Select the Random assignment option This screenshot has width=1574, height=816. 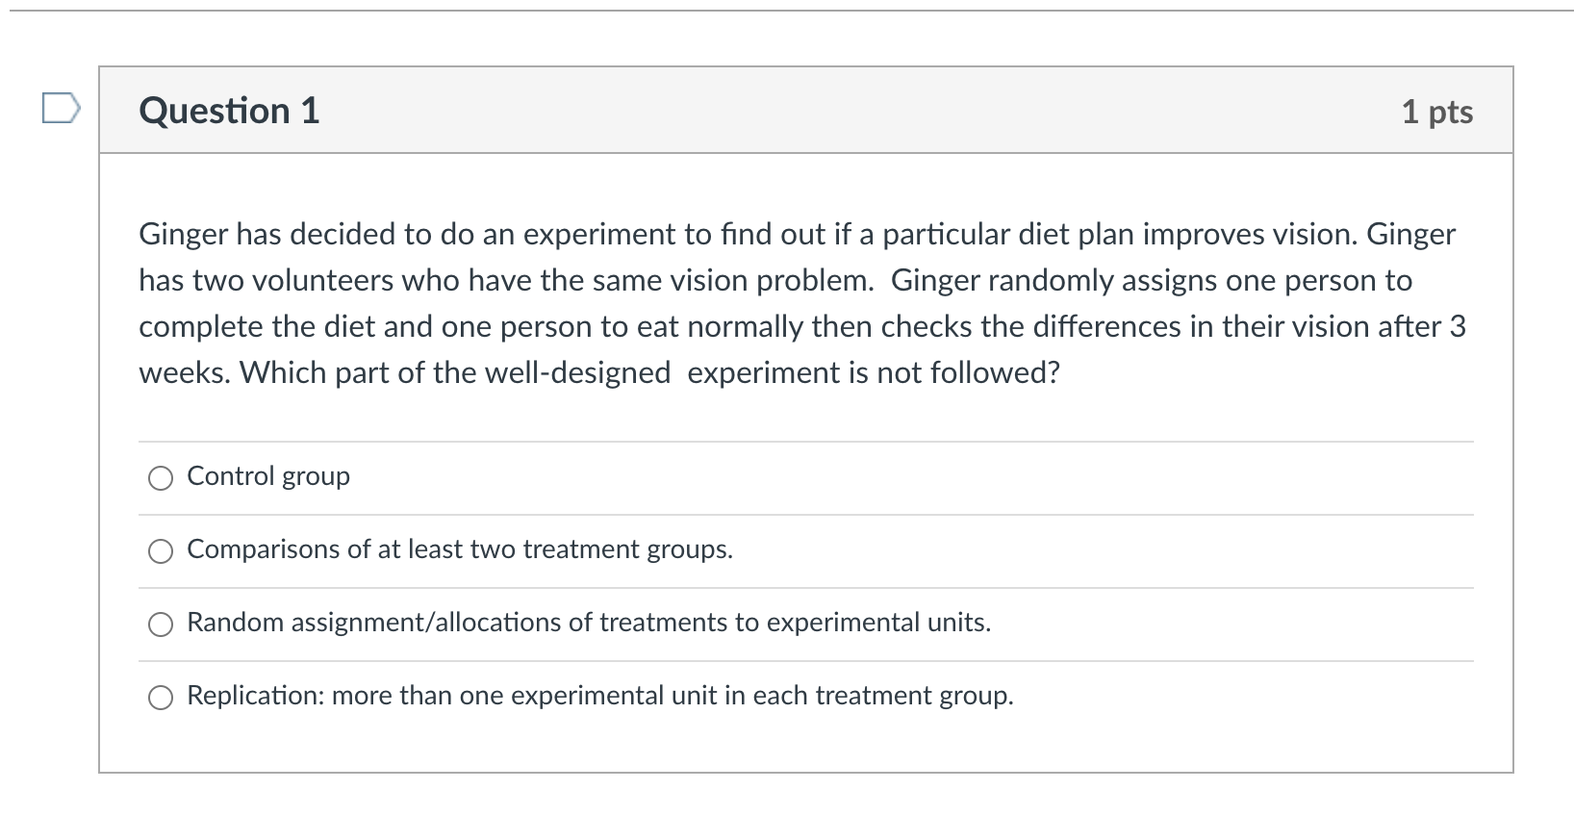point(161,625)
